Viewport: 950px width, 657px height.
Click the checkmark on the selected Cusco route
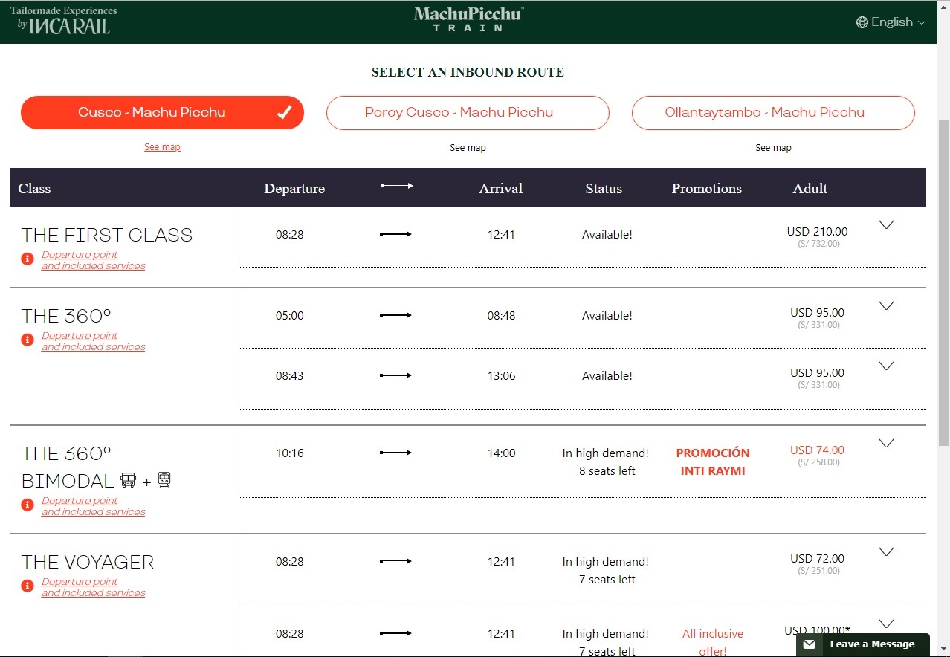284,113
